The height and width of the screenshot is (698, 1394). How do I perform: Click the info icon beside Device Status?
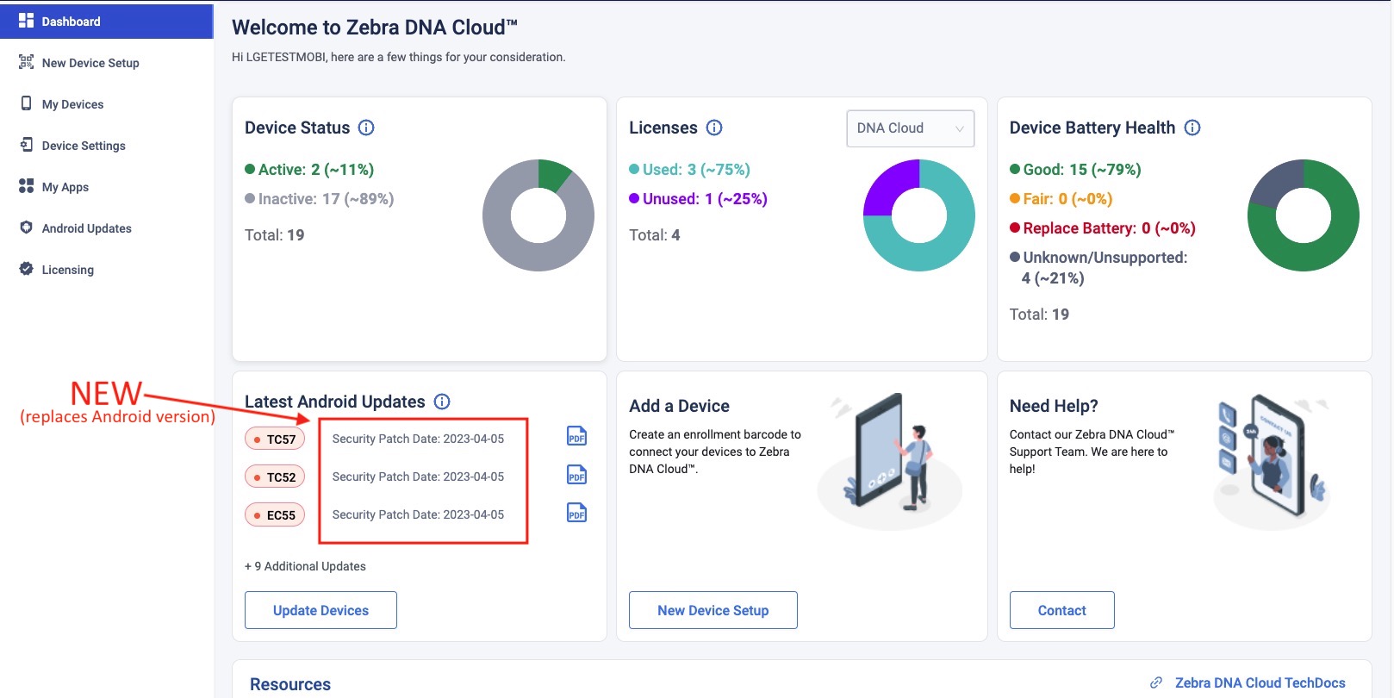coord(366,128)
